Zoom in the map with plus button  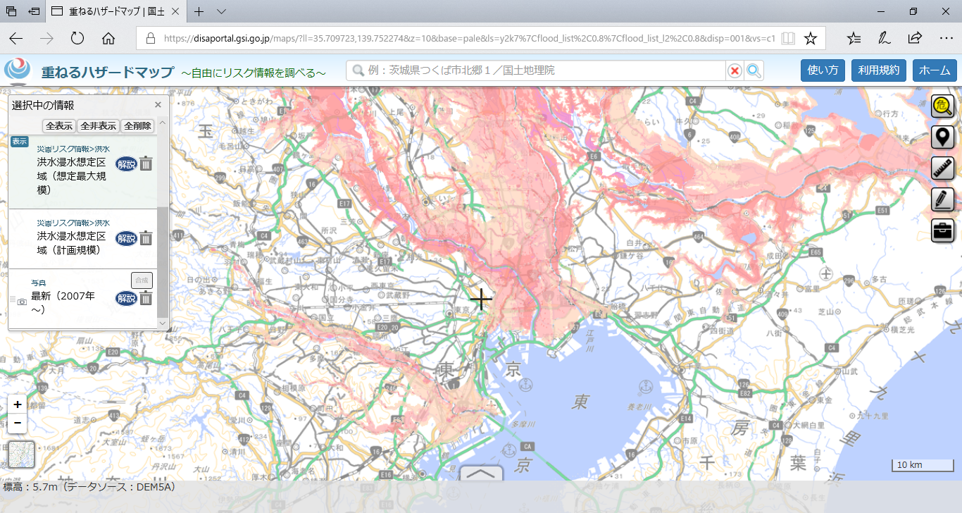[18, 404]
